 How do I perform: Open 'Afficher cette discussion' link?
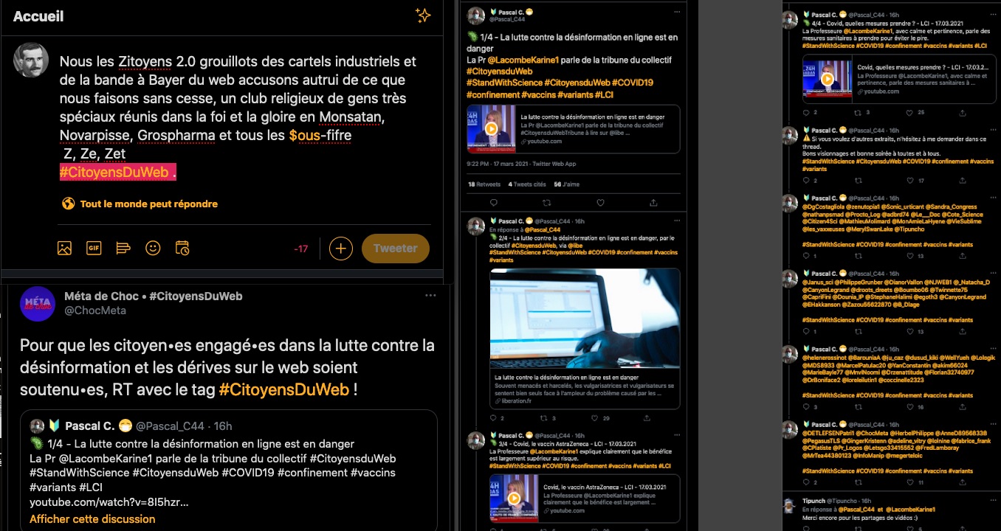pos(92,519)
